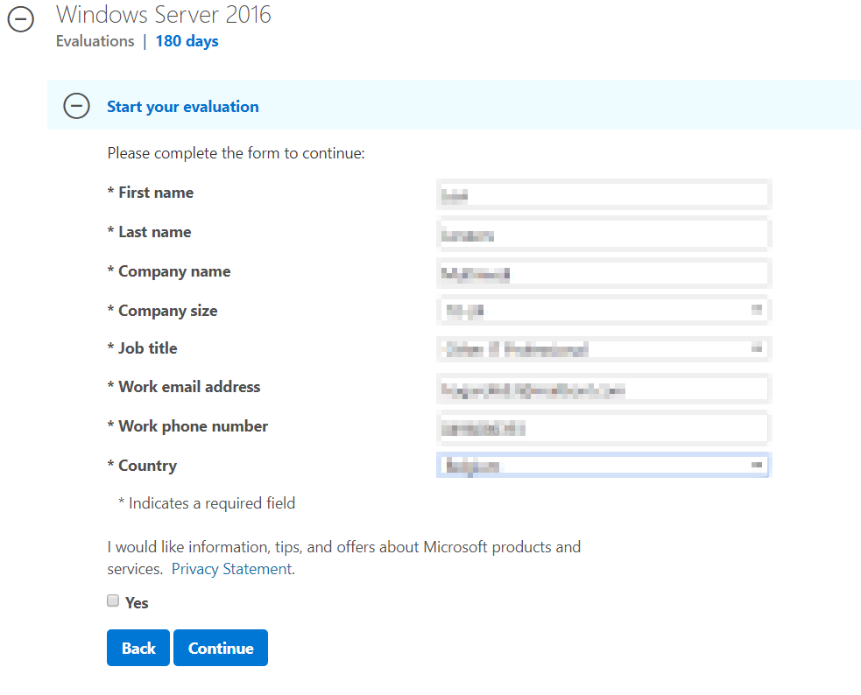The image size is (861, 695).
Task: Click the Back button
Action: coord(138,648)
